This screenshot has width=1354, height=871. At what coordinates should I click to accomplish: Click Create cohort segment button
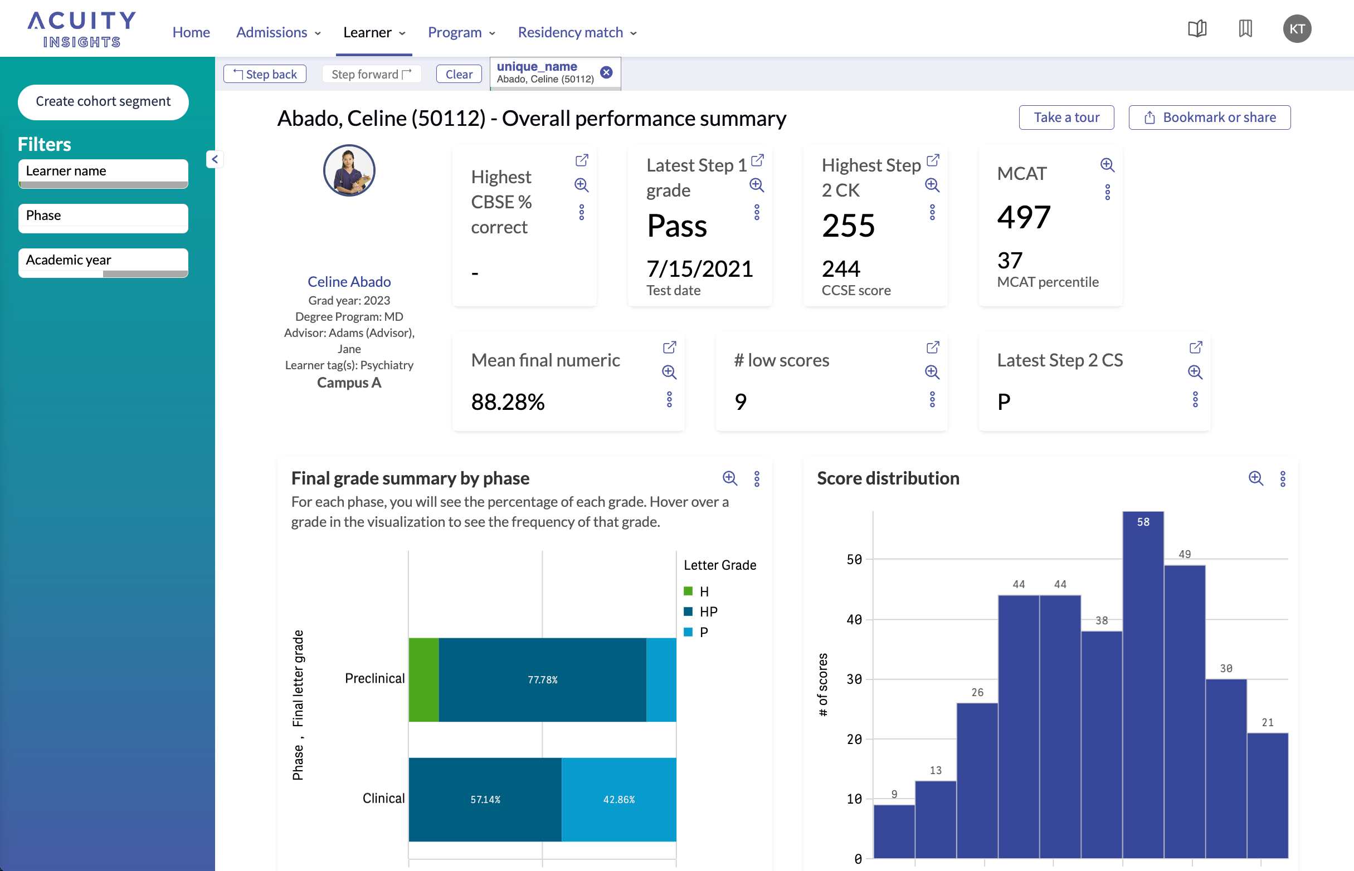point(103,101)
